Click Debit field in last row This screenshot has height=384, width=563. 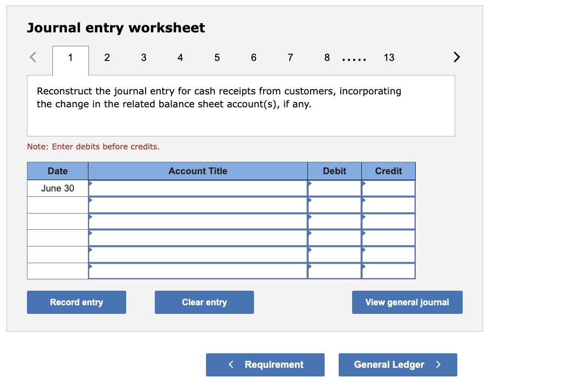point(335,271)
